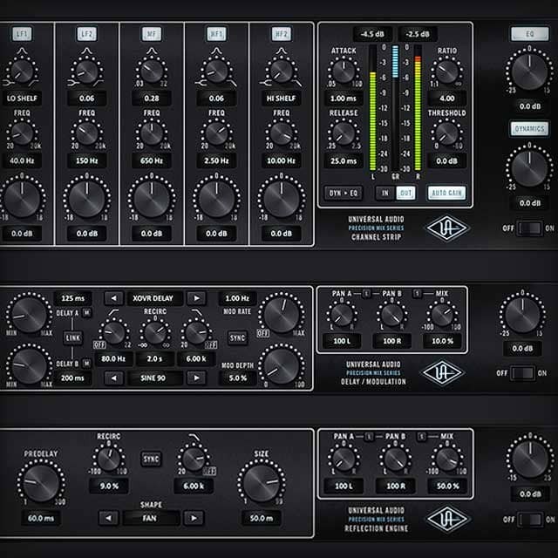Toggle the LF1 band enable button

22,34
